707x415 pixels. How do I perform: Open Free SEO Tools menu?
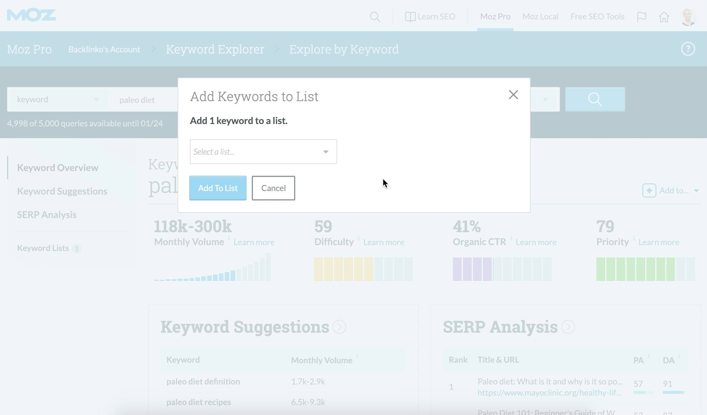(597, 17)
